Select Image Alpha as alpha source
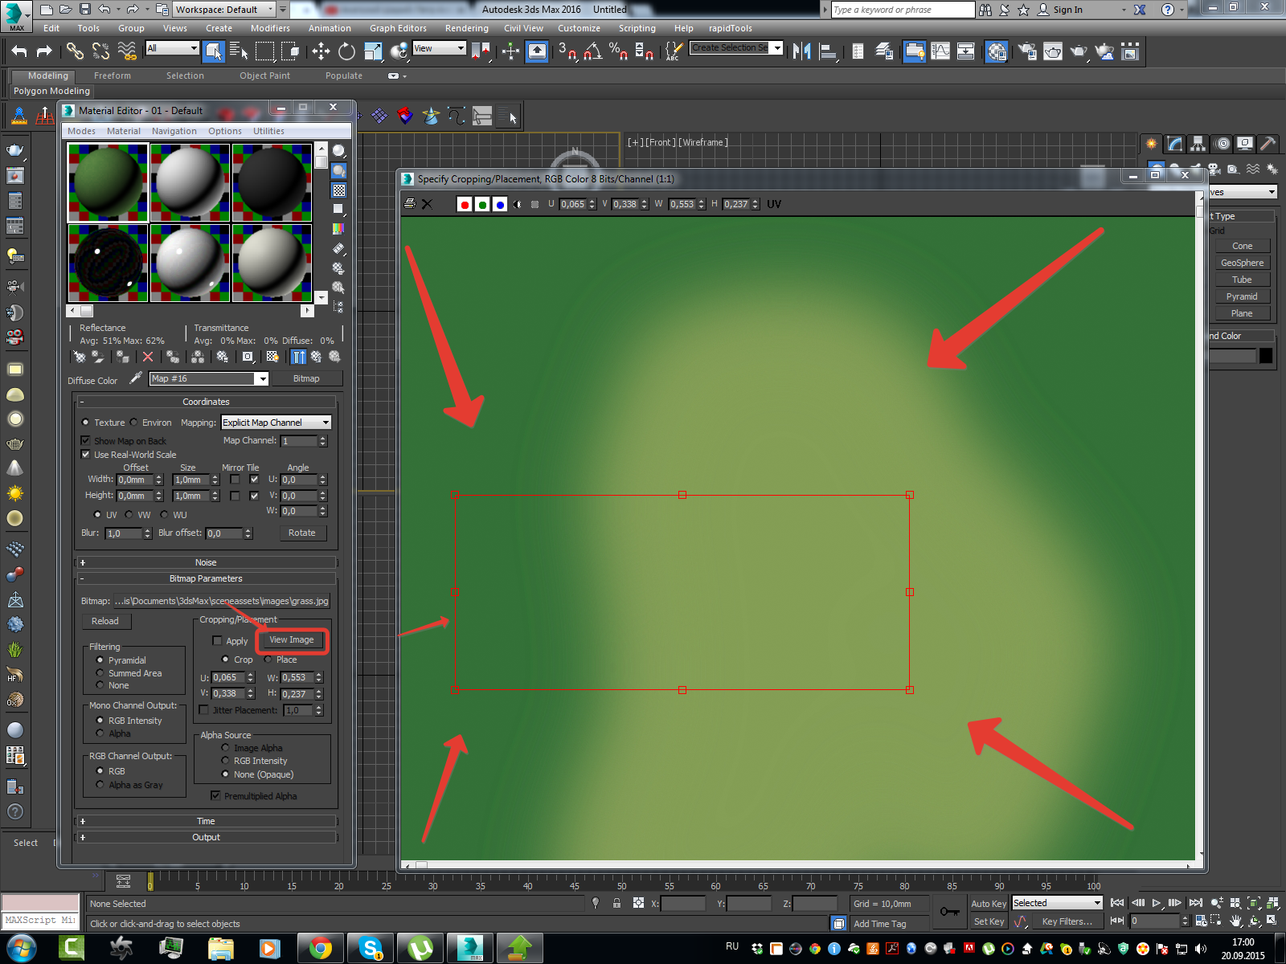This screenshot has width=1286, height=964. (226, 748)
